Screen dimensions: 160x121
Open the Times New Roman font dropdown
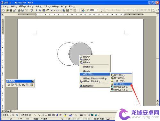125,10
